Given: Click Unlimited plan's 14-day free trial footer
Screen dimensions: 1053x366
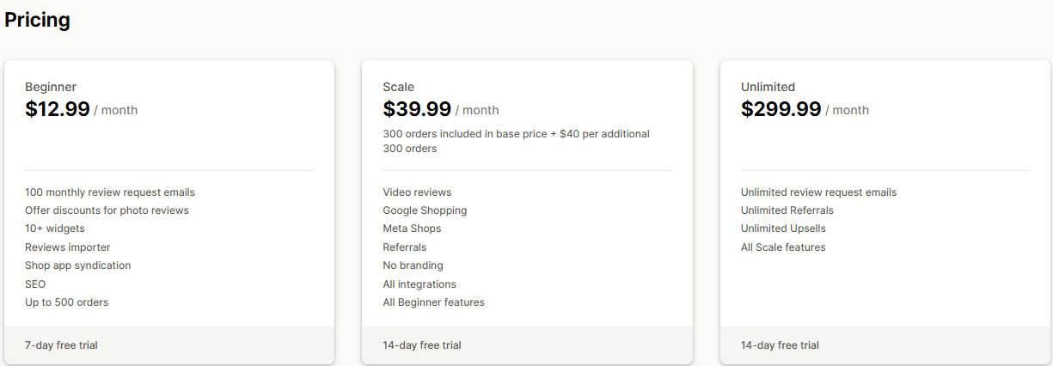Looking at the screenshot, I should (780, 345).
